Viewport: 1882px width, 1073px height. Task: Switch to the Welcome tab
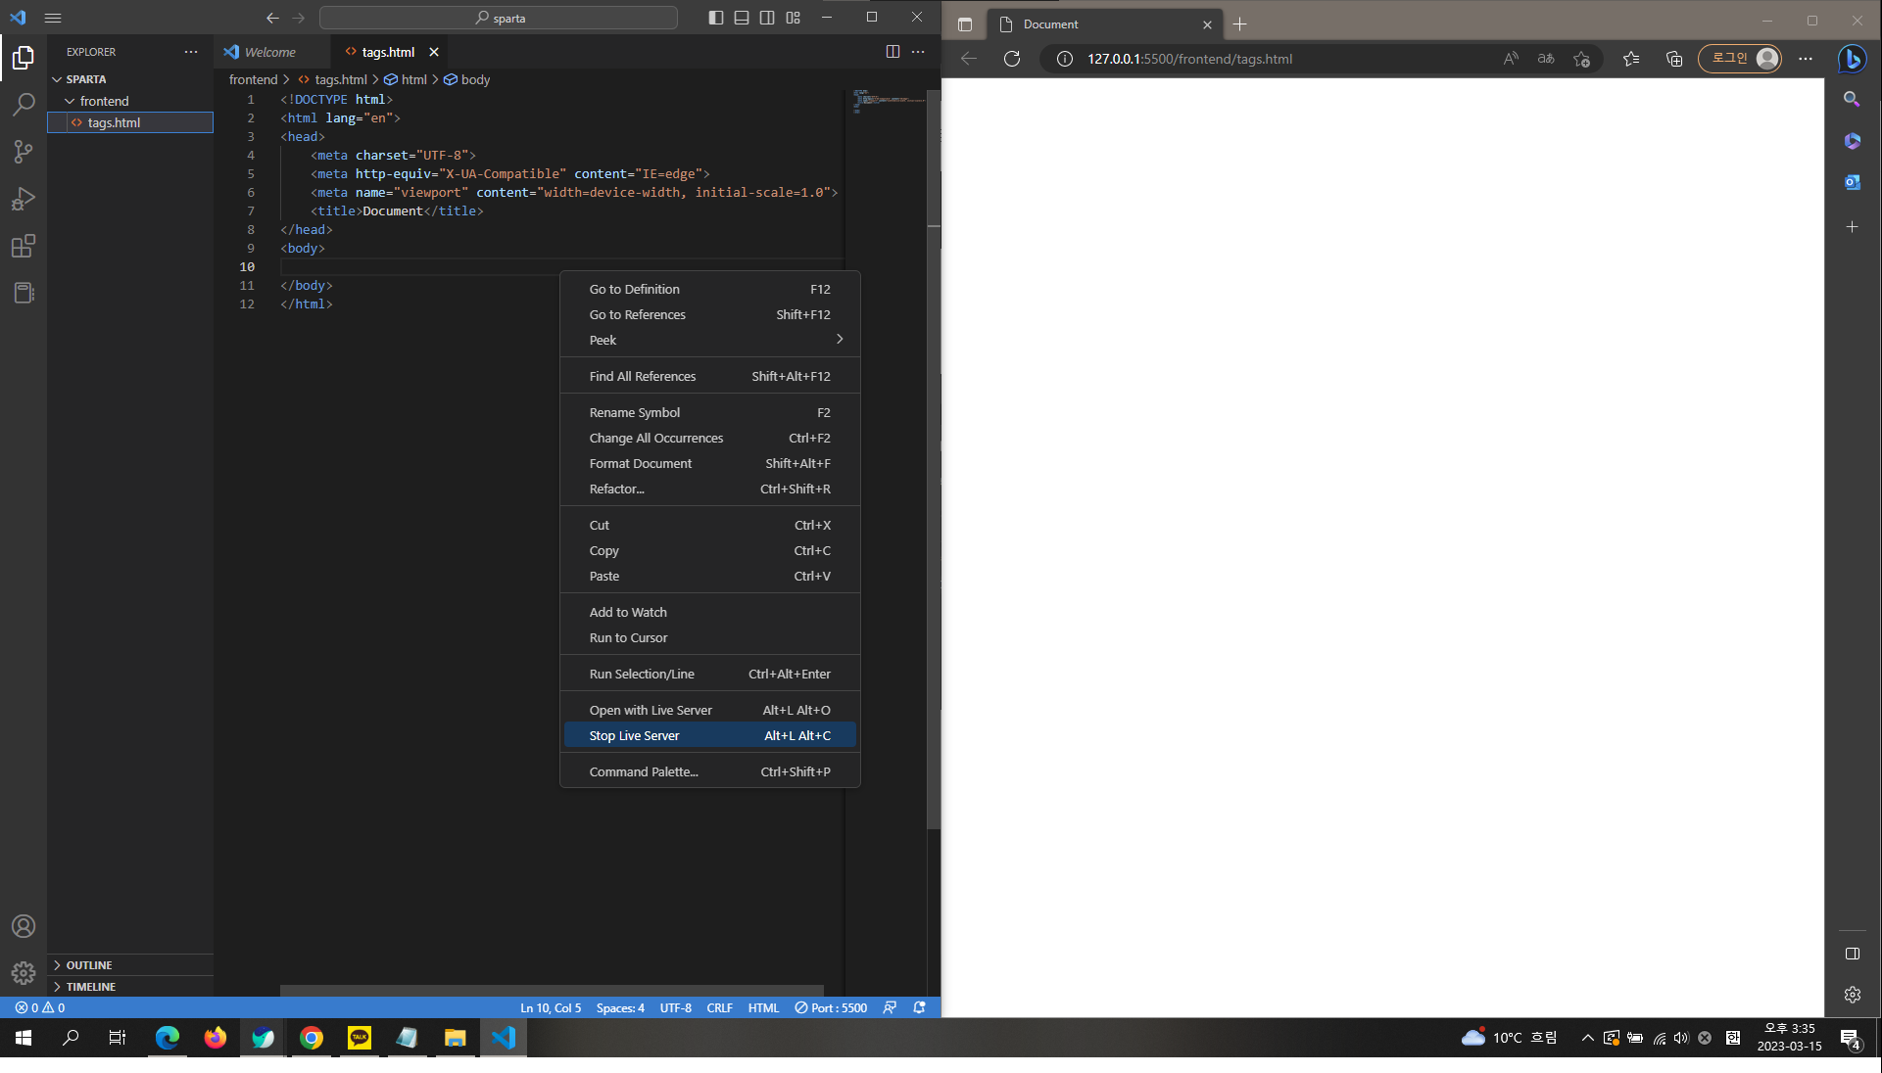(269, 52)
